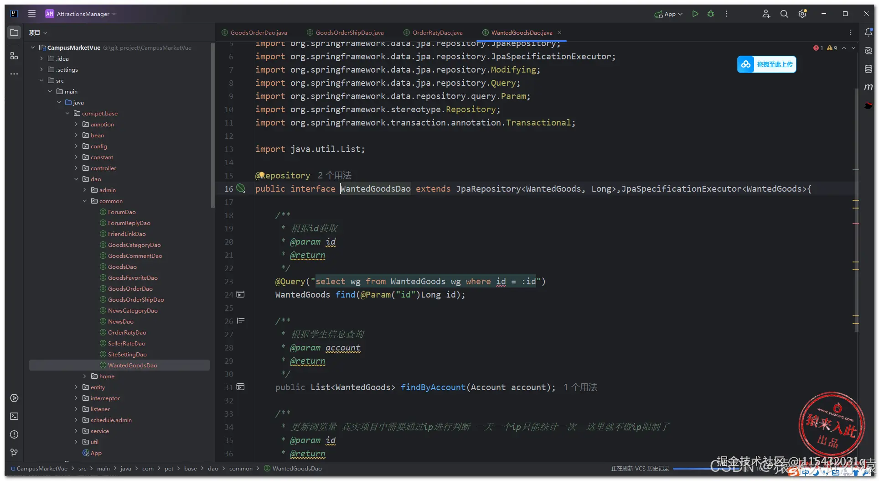Open the Problems tool window
Image resolution: width=879 pixels, height=481 pixels.
pyautogui.click(x=14, y=434)
